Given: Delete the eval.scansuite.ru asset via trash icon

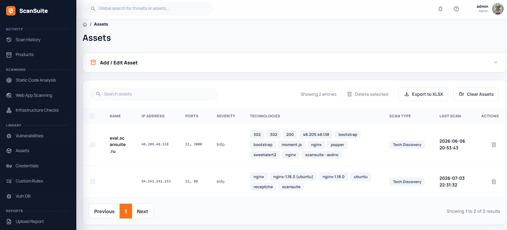Looking at the screenshot, I should coord(493,145).
